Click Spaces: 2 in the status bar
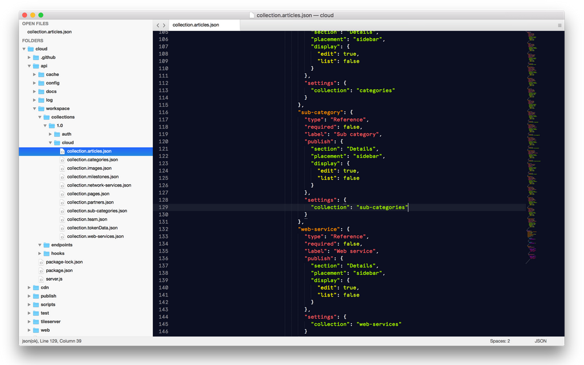The height and width of the screenshot is (365, 584). (500, 340)
